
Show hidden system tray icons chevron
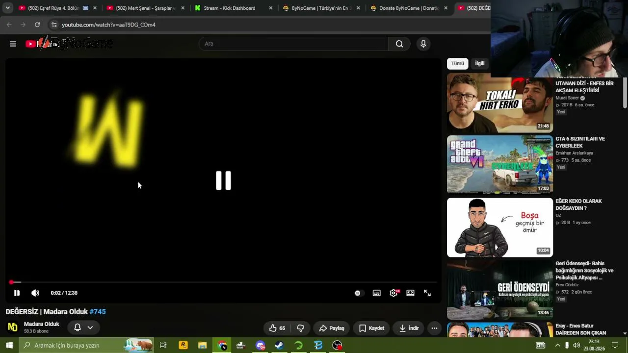[557, 345]
